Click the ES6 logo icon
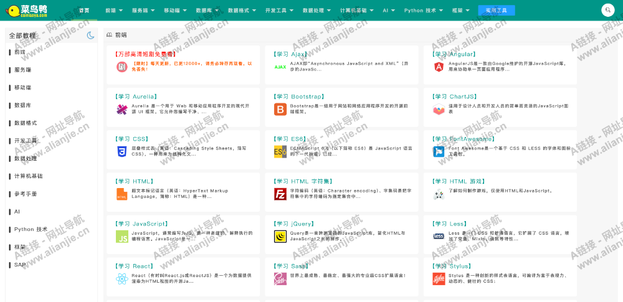Viewport: 623px width, 302px height. 280,152
